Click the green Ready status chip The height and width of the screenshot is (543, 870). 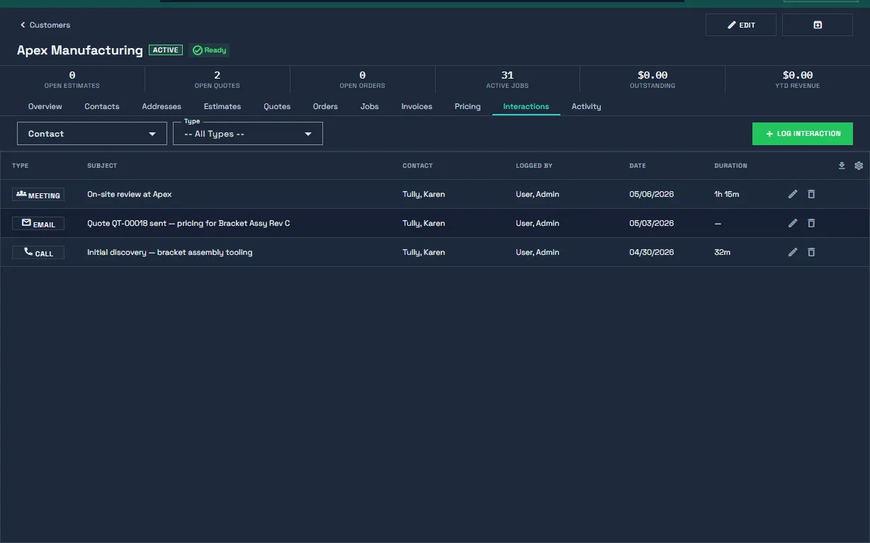coord(210,50)
